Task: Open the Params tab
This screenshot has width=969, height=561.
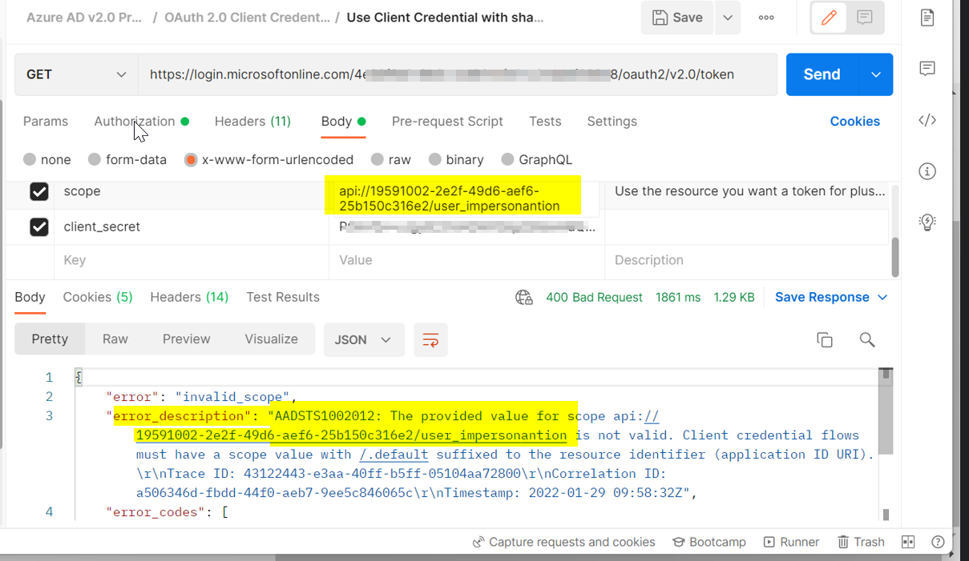Action: (46, 122)
